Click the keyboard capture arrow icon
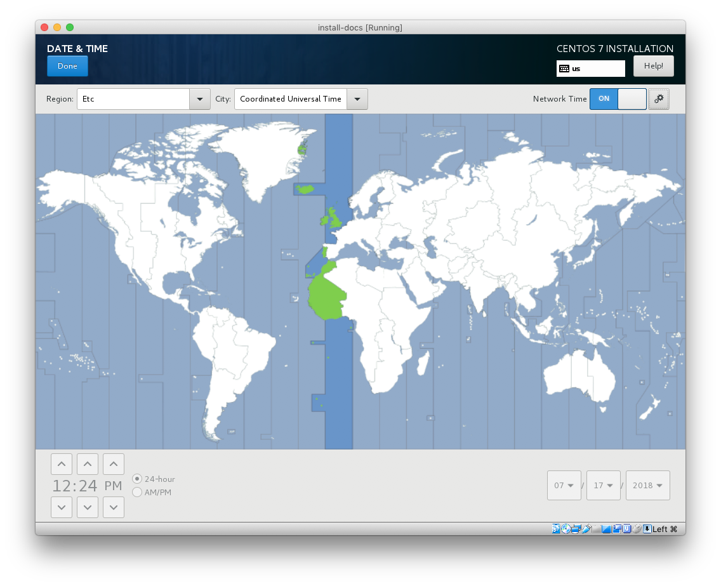This screenshot has width=721, height=586. tap(647, 529)
